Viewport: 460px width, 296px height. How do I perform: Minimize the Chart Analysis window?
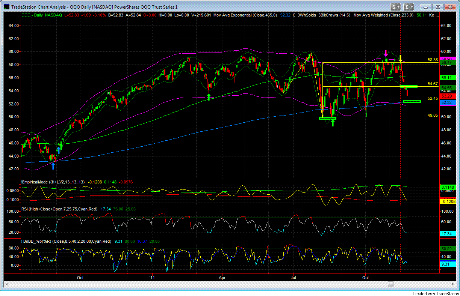[425, 7]
